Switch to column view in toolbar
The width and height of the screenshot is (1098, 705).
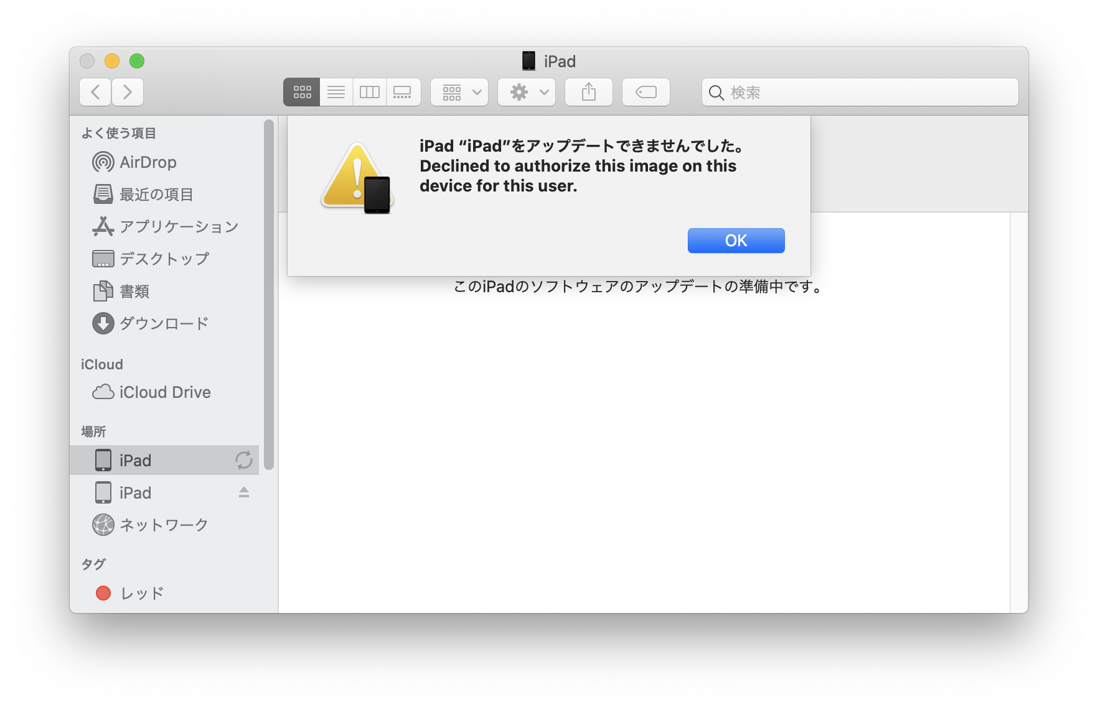pyautogui.click(x=370, y=92)
